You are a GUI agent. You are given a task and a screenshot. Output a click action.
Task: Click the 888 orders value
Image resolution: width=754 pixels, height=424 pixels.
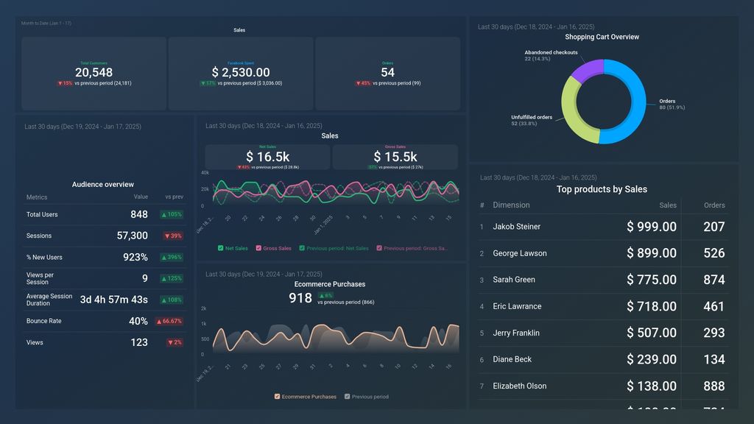[714, 386]
